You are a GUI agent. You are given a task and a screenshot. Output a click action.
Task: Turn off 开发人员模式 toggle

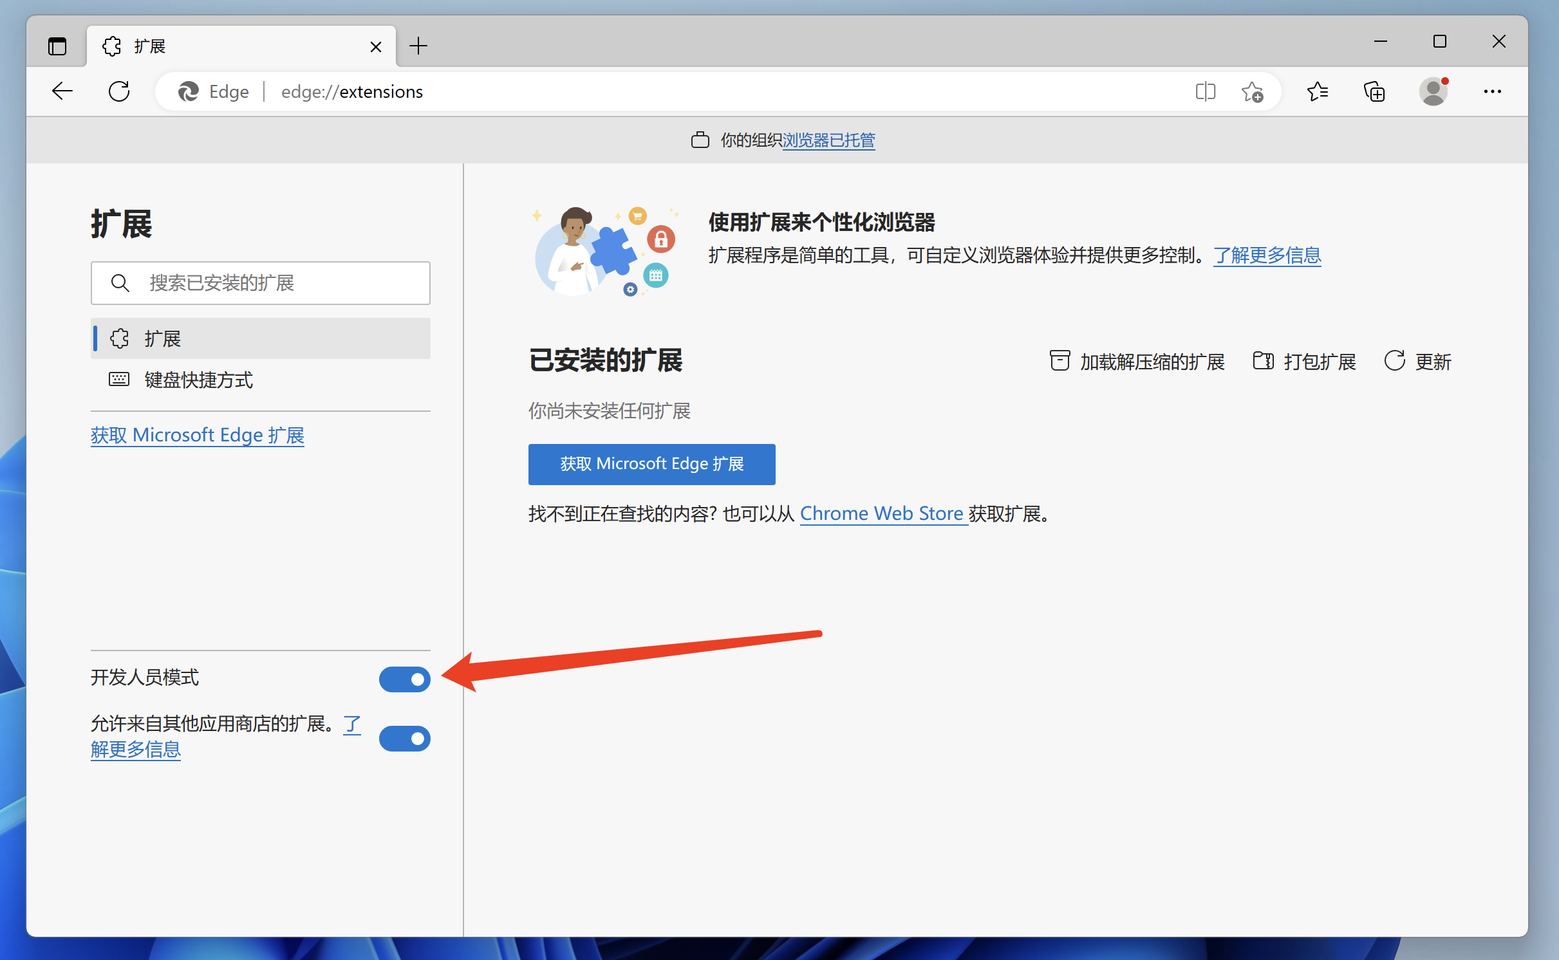pyautogui.click(x=404, y=679)
